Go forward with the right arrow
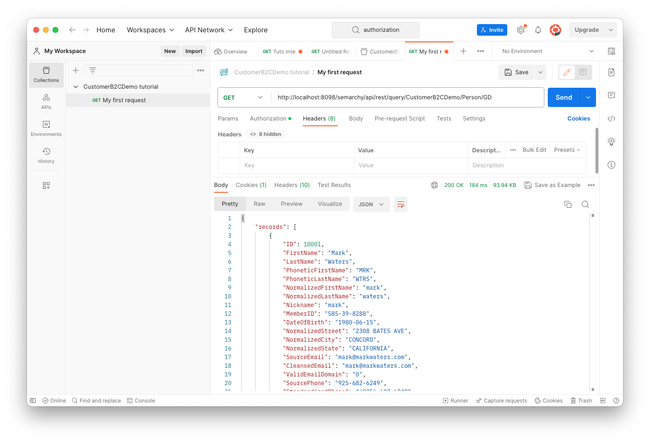The width and height of the screenshot is (650, 442). (x=86, y=30)
